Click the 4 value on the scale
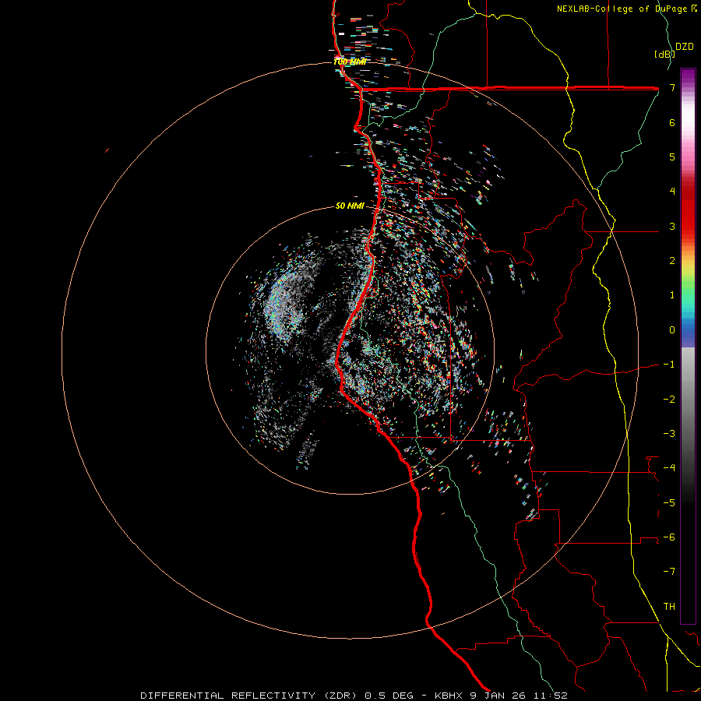The height and width of the screenshot is (701, 701). coord(672,192)
